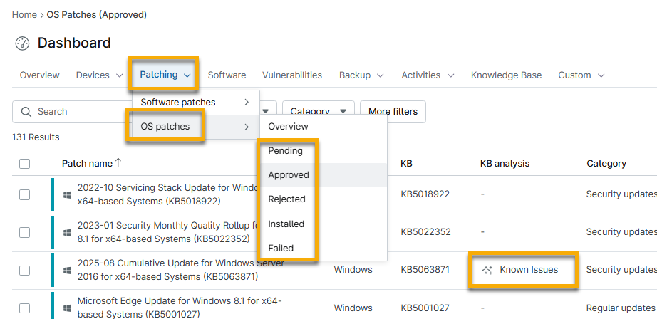Screen dimensions: 657x319
Task: Click Windows icon beside KB5001027 patch
Action: (x=67, y=308)
